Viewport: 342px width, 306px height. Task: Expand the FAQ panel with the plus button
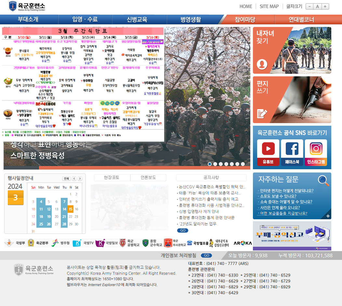coord(327,216)
